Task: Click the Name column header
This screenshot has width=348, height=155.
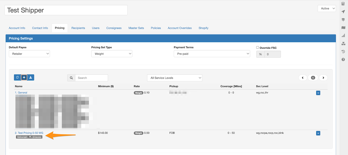Action: tap(19, 86)
